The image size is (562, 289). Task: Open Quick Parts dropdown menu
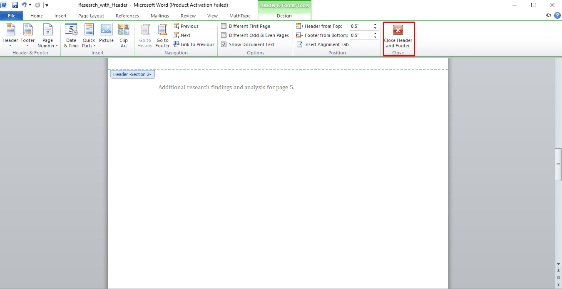[x=89, y=36]
